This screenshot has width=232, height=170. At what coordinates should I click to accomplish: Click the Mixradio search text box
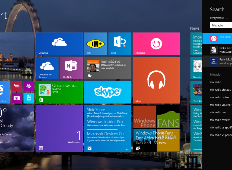coord(221,25)
